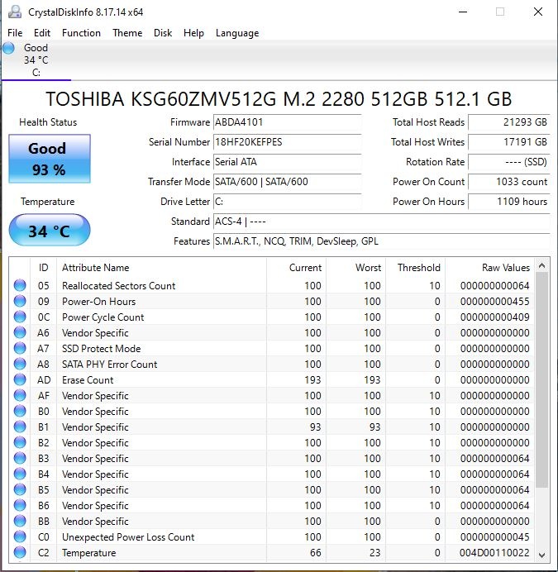Click status orb for C2 Temperature row

[20, 552]
